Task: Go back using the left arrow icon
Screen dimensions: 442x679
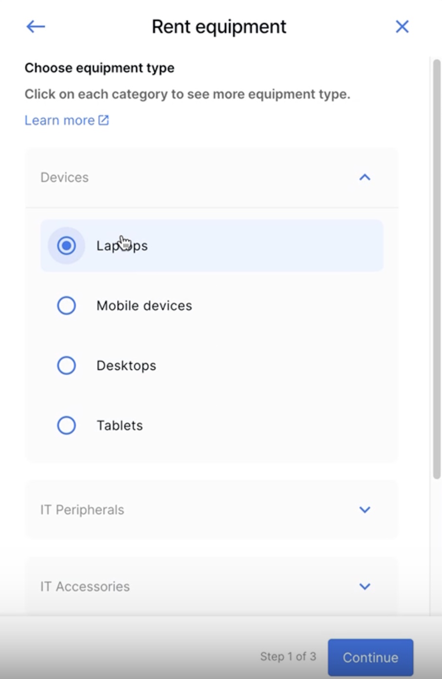Action: (x=36, y=26)
